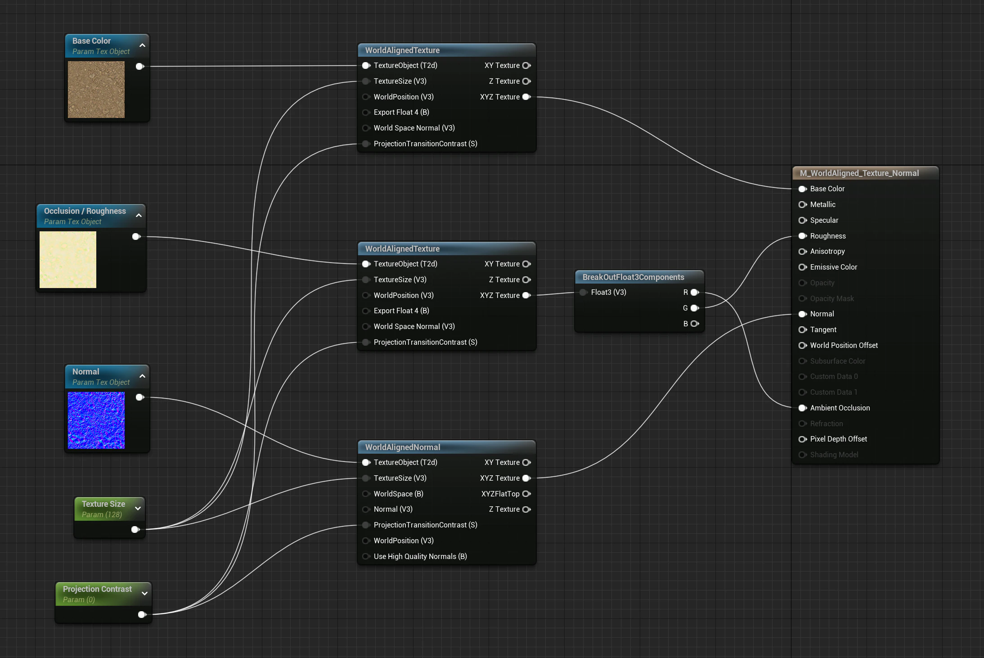Click Use High Quality Normals (B) input pin

[x=366, y=557]
